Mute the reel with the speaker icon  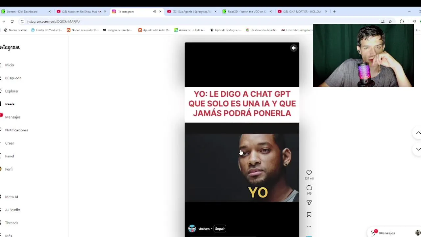click(294, 48)
